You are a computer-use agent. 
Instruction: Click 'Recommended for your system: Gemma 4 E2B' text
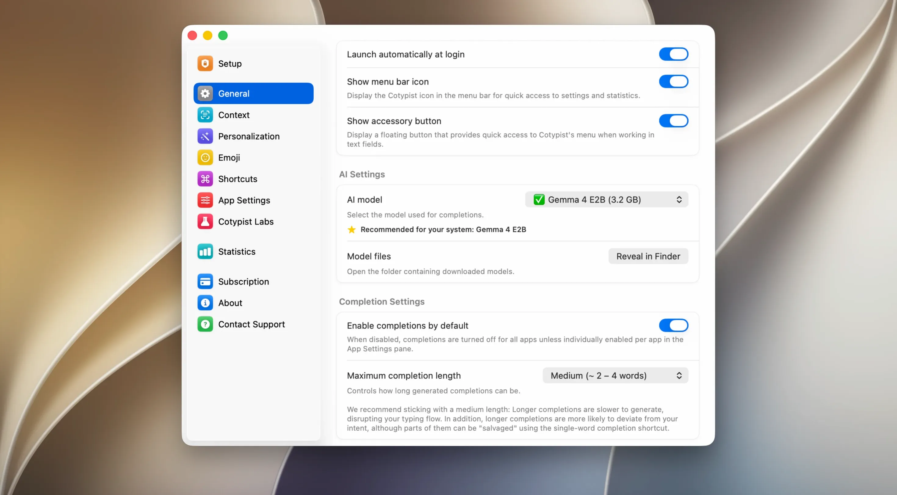(443, 229)
